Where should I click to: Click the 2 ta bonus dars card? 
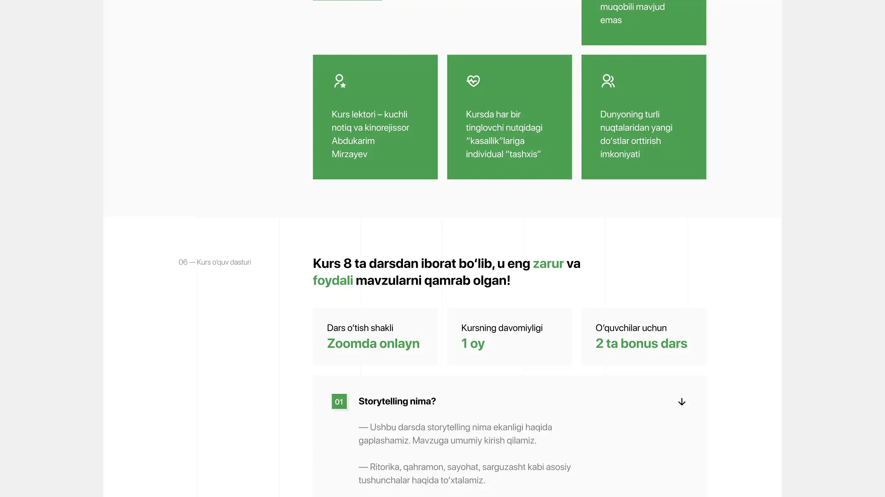click(643, 336)
